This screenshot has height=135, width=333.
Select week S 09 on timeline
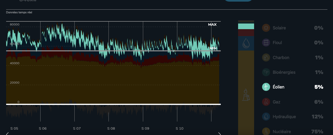point(145,129)
